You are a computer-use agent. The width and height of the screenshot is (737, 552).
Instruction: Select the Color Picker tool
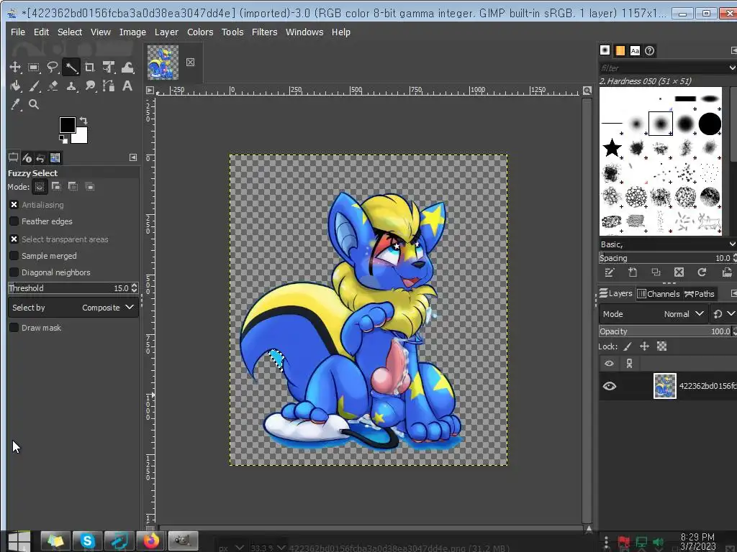point(15,105)
